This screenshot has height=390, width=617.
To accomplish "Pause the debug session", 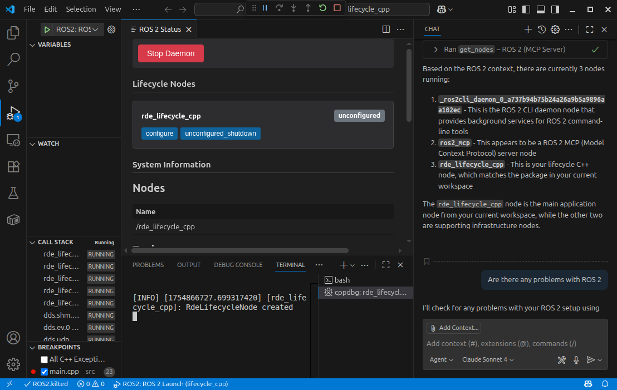I will pos(265,8).
